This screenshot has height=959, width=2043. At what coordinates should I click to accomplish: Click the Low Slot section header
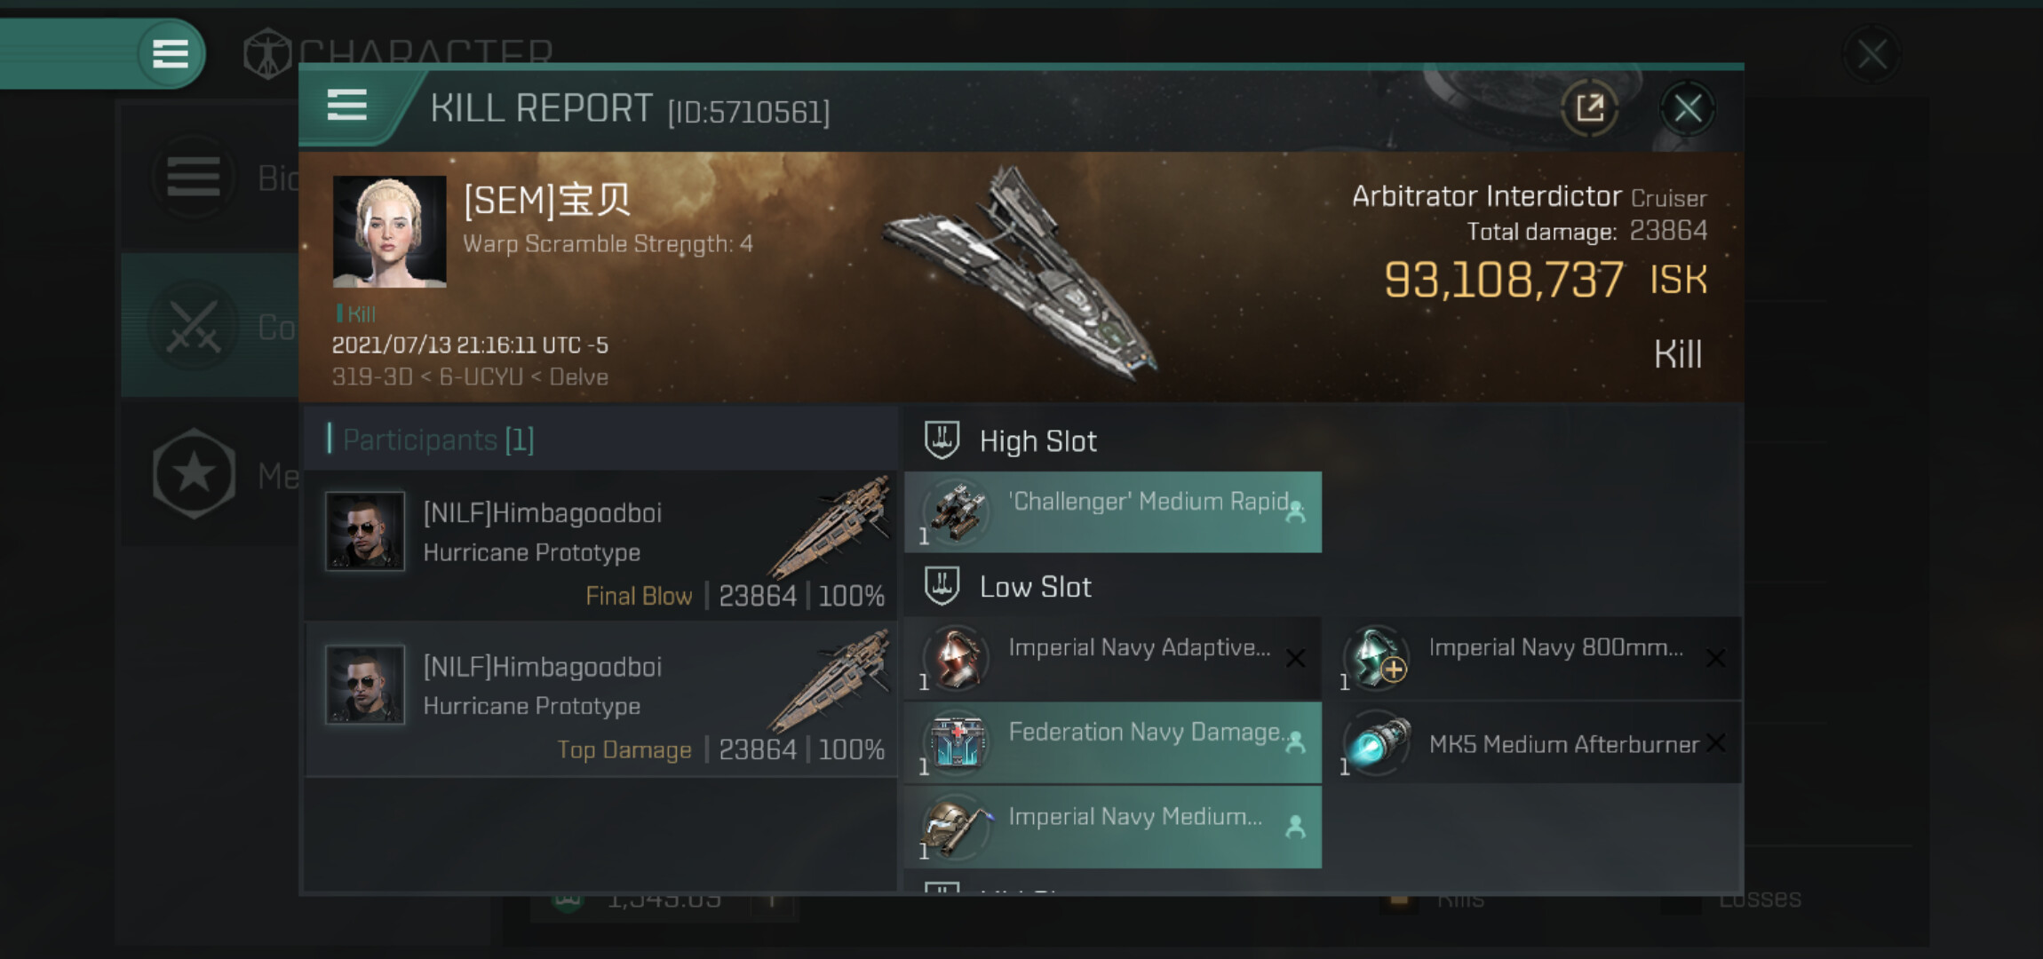1035,587
